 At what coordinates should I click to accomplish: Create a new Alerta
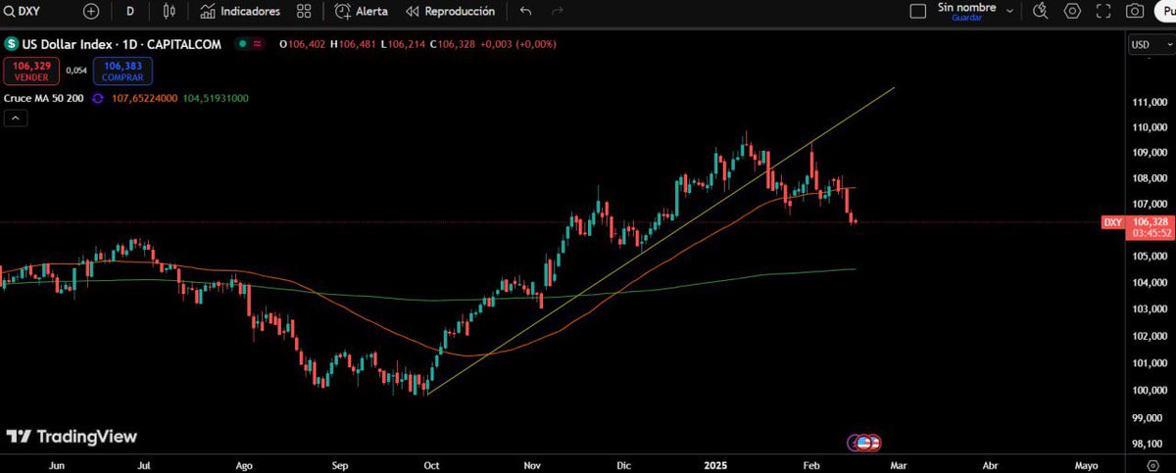click(362, 11)
